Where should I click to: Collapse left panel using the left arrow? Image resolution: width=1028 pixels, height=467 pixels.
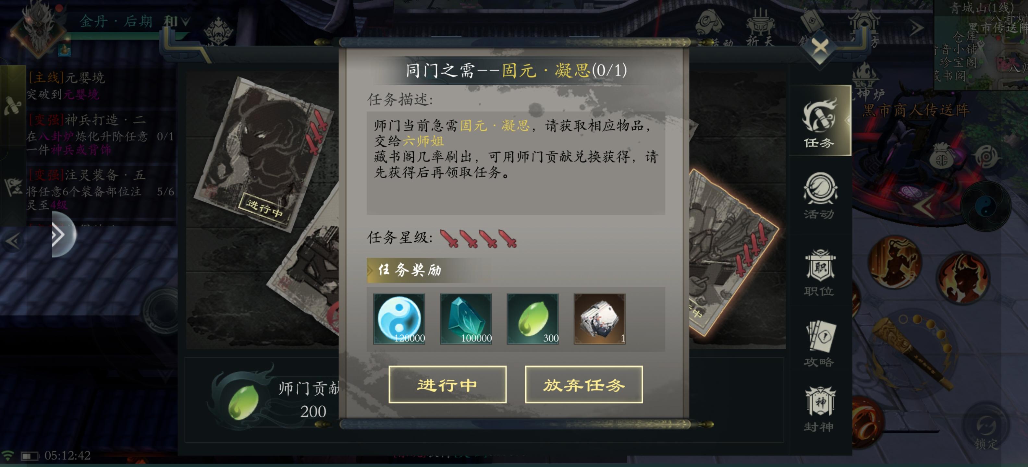point(12,241)
